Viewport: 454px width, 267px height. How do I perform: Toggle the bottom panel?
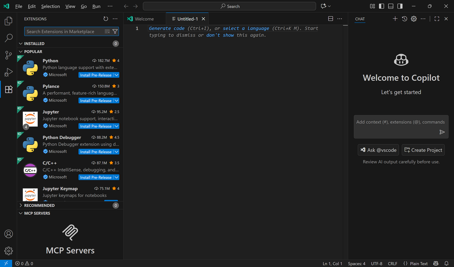coord(391,6)
